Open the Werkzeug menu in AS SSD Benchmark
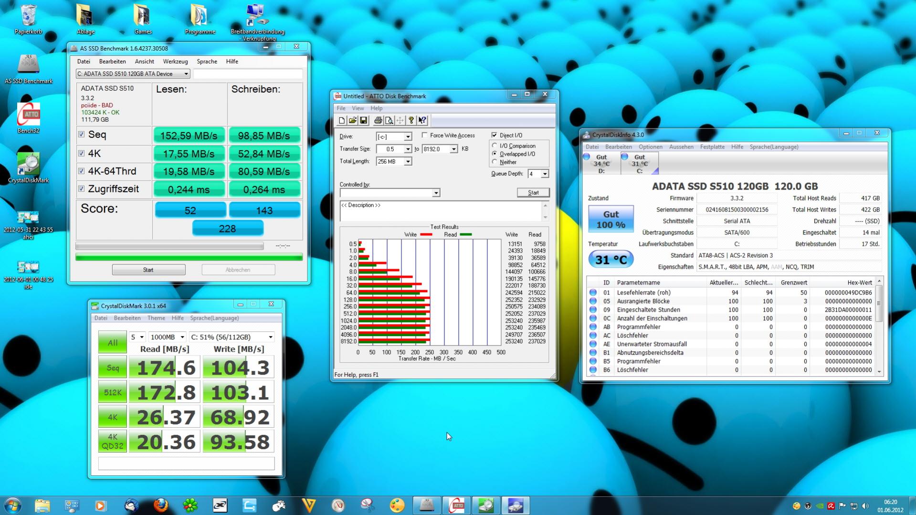This screenshot has width=916, height=515. click(175, 62)
